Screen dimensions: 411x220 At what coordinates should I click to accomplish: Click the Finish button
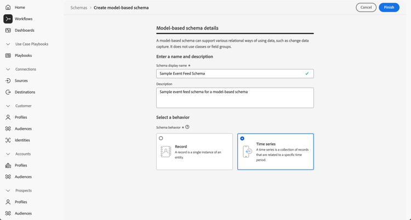pyautogui.click(x=389, y=8)
